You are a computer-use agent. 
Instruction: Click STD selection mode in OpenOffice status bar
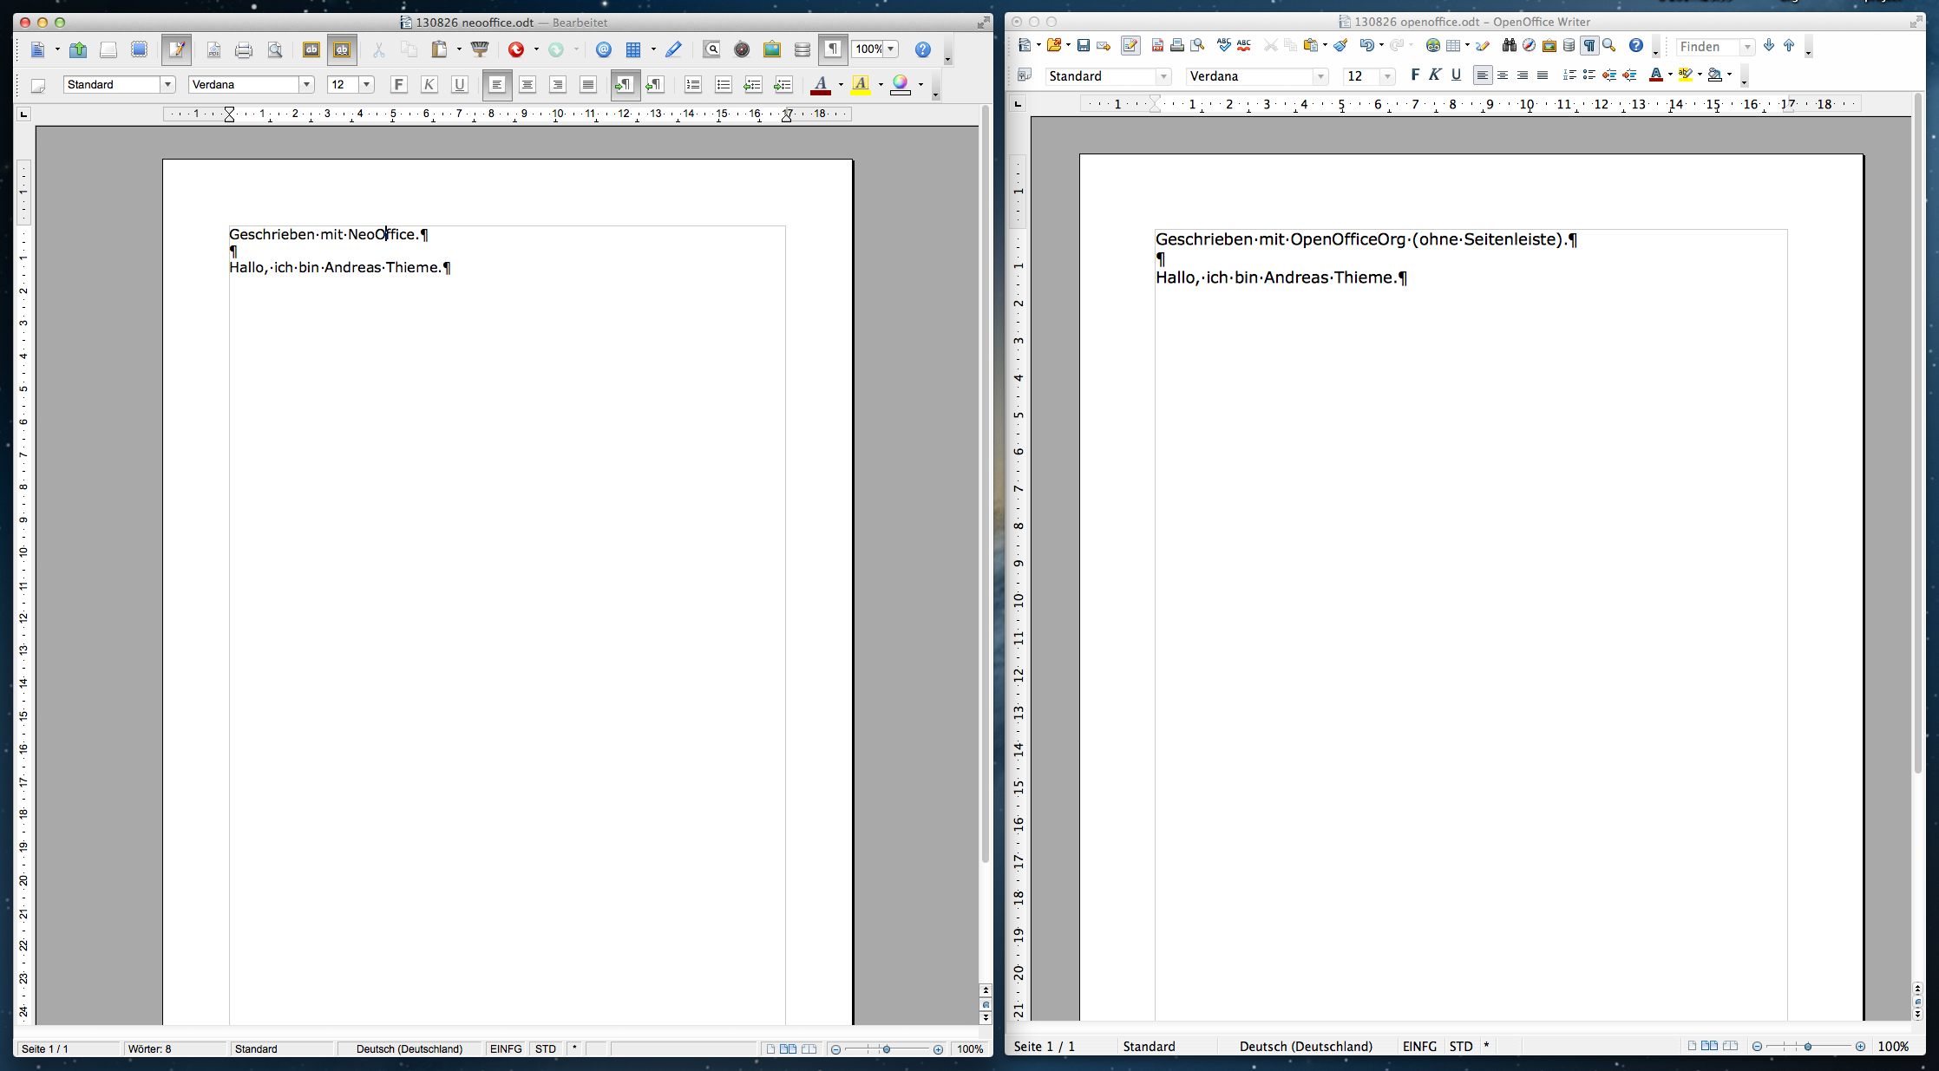point(1461,1047)
